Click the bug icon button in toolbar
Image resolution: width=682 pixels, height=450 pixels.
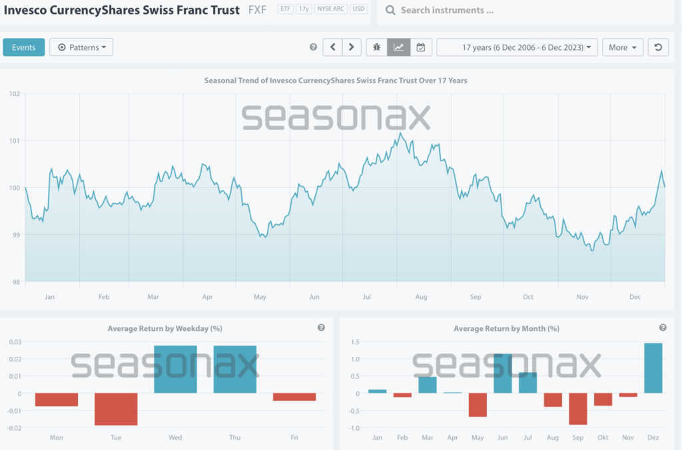click(x=377, y=47)
